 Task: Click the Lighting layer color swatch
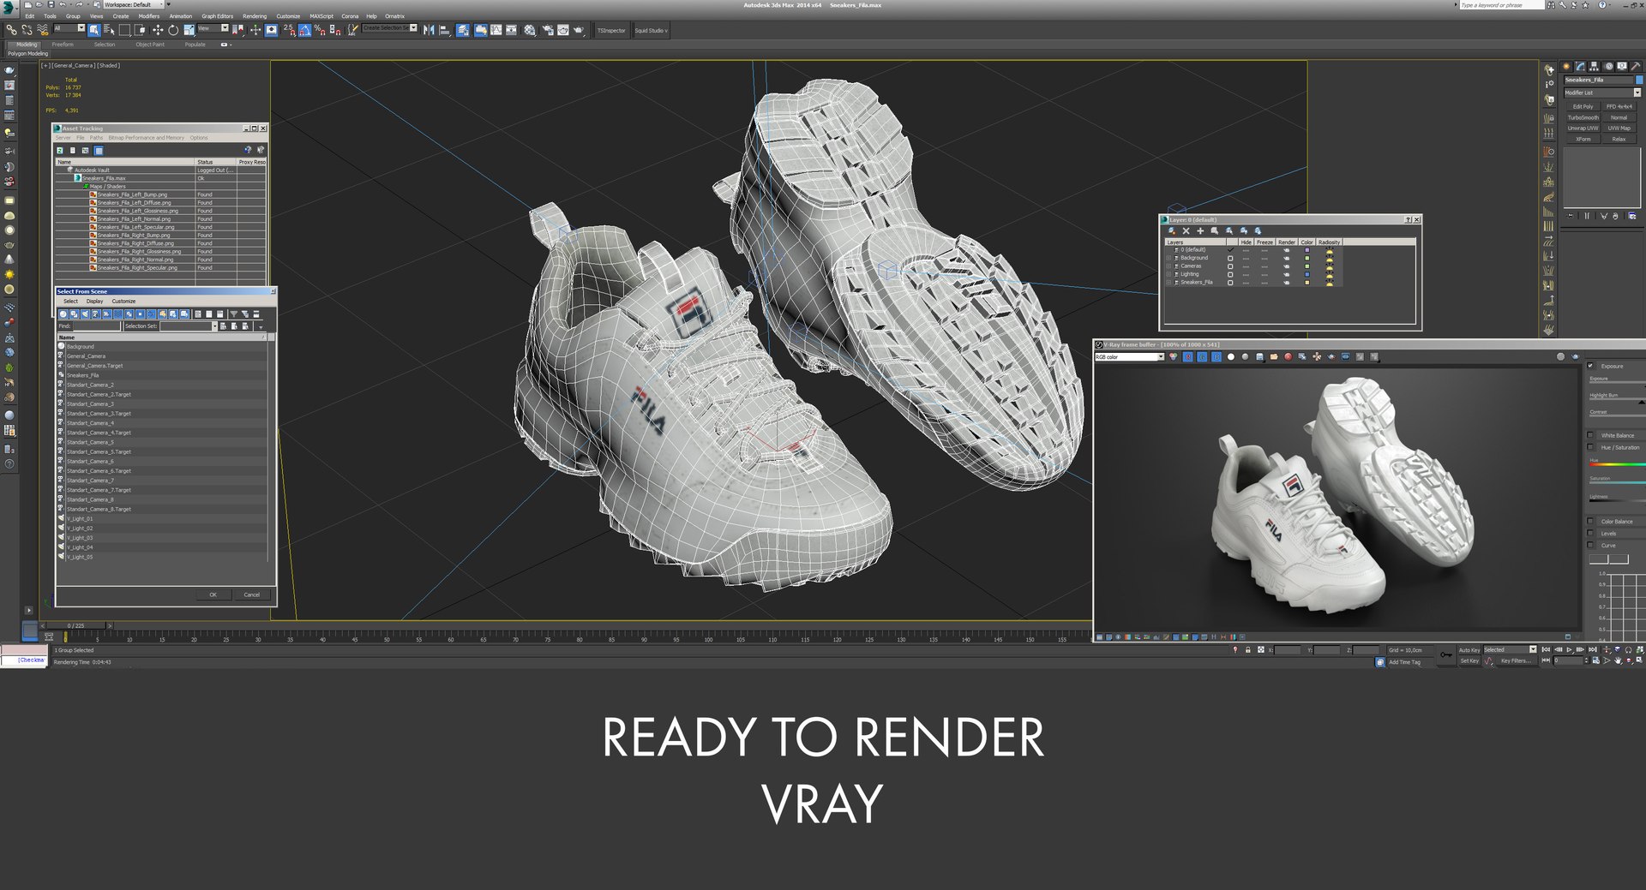[x=1307, y=274]
